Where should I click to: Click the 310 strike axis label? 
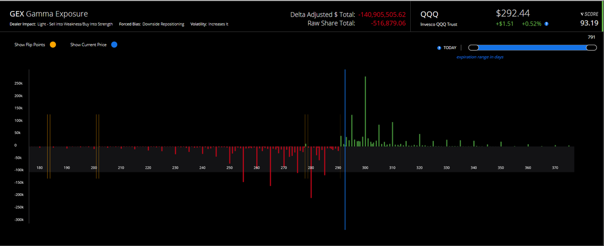tap(393, 167)
